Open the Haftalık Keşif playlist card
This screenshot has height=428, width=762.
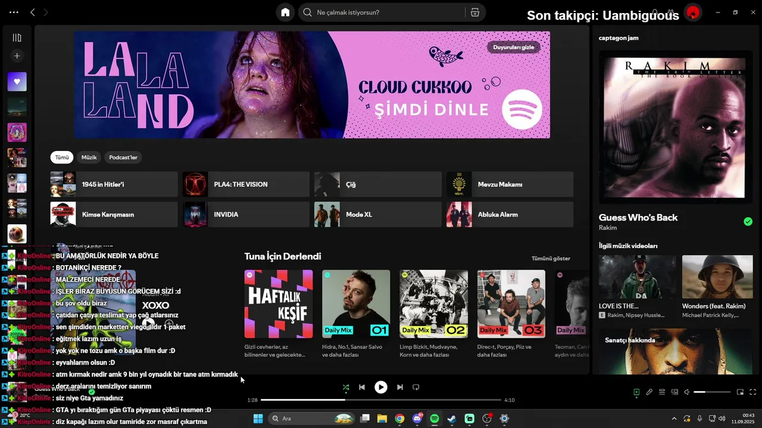pyautogui.click(x=279, y=314)
